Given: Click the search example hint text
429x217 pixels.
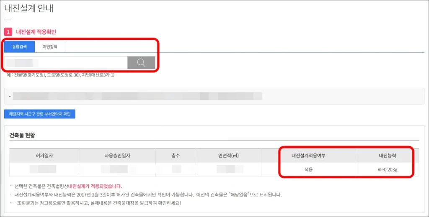Looking at the screenshot, I should pos(60,75).
